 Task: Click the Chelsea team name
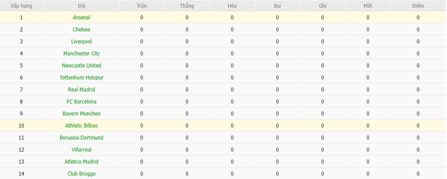pyautogui.click(x=81, y=30)
